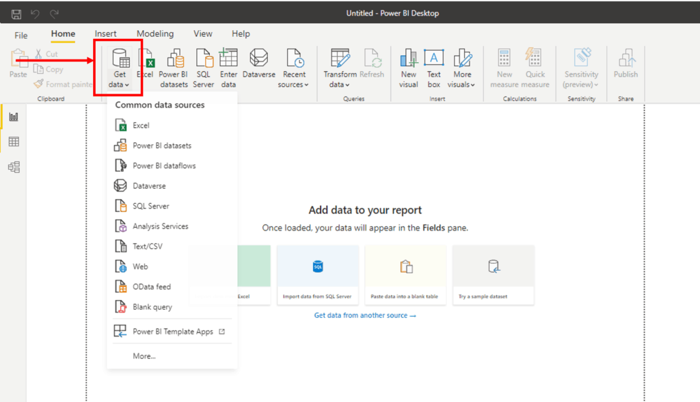
Task: Click the New visual ribbon button
Action: (x=409, y=68)
